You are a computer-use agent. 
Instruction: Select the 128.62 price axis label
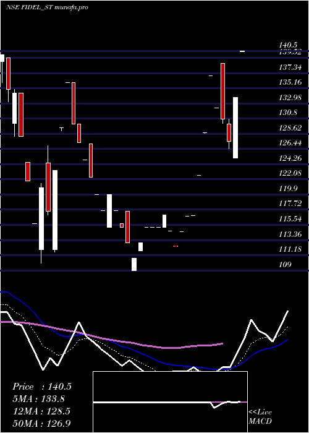(290, 128)
